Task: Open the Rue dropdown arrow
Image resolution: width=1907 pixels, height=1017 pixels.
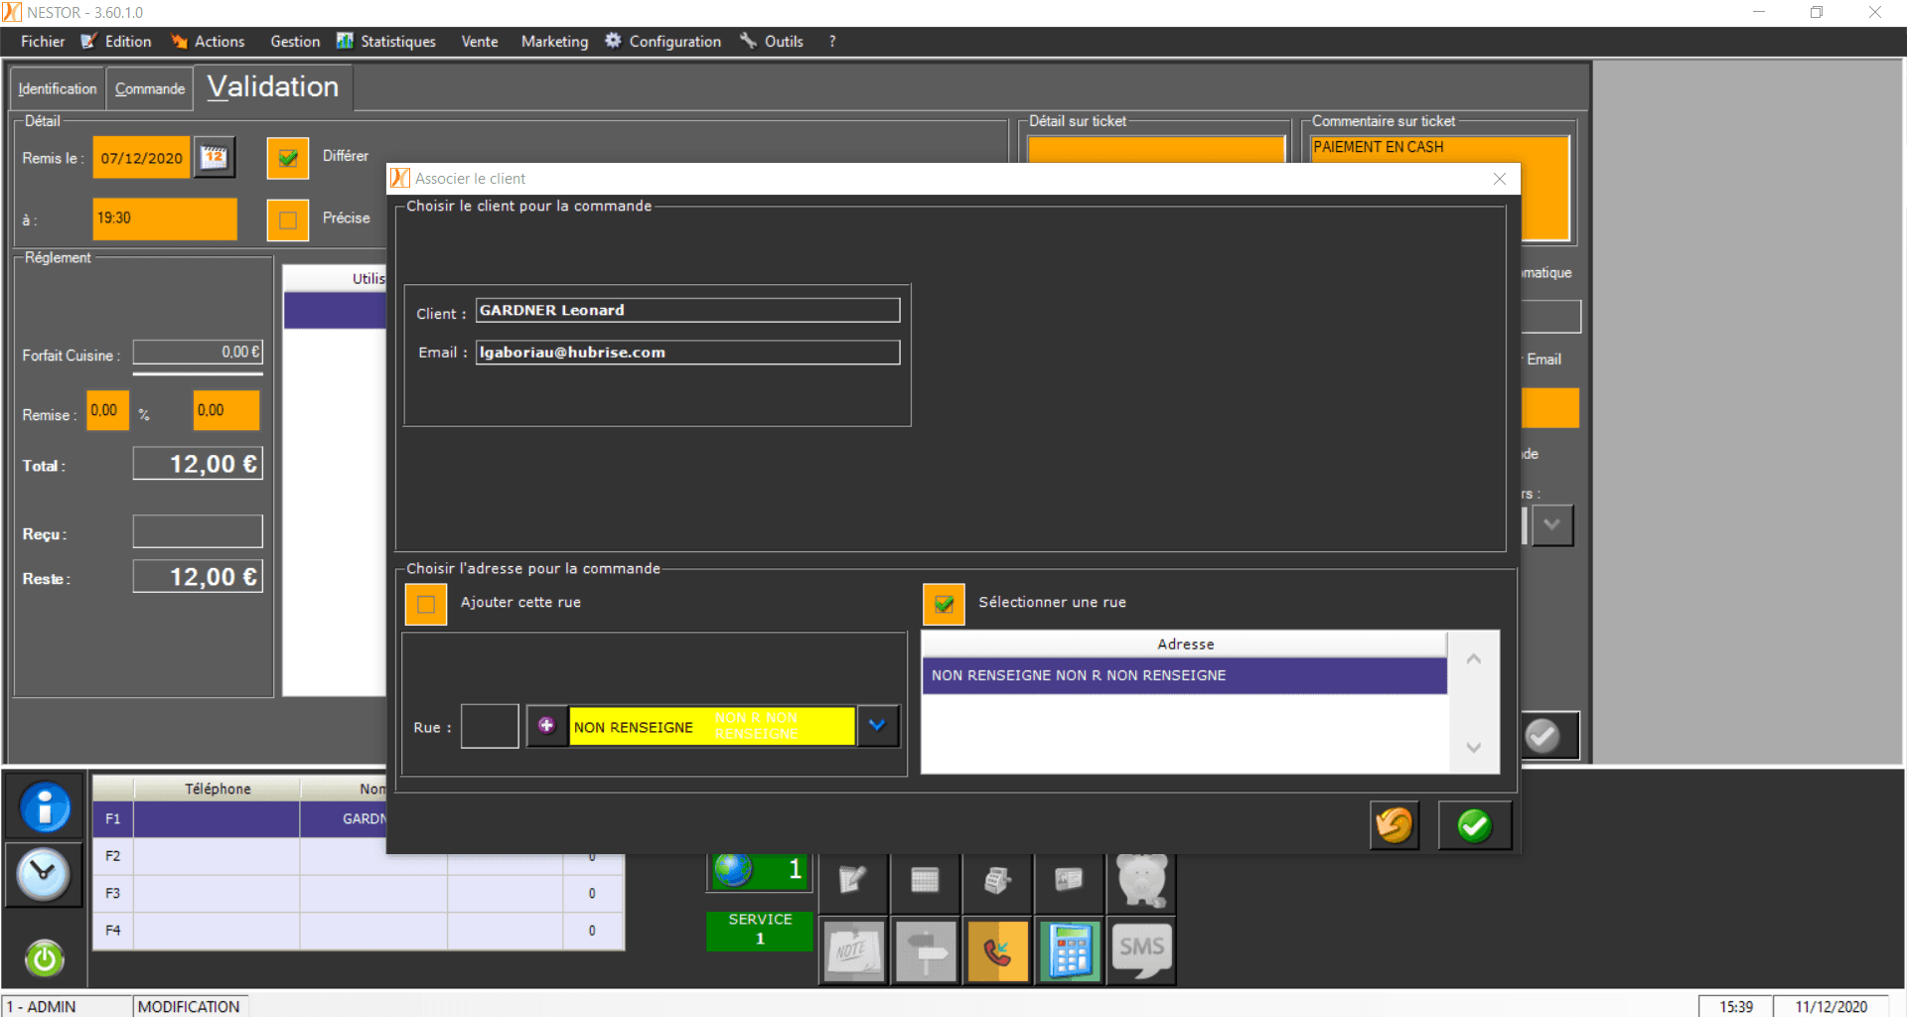Action: click(878, 726)
